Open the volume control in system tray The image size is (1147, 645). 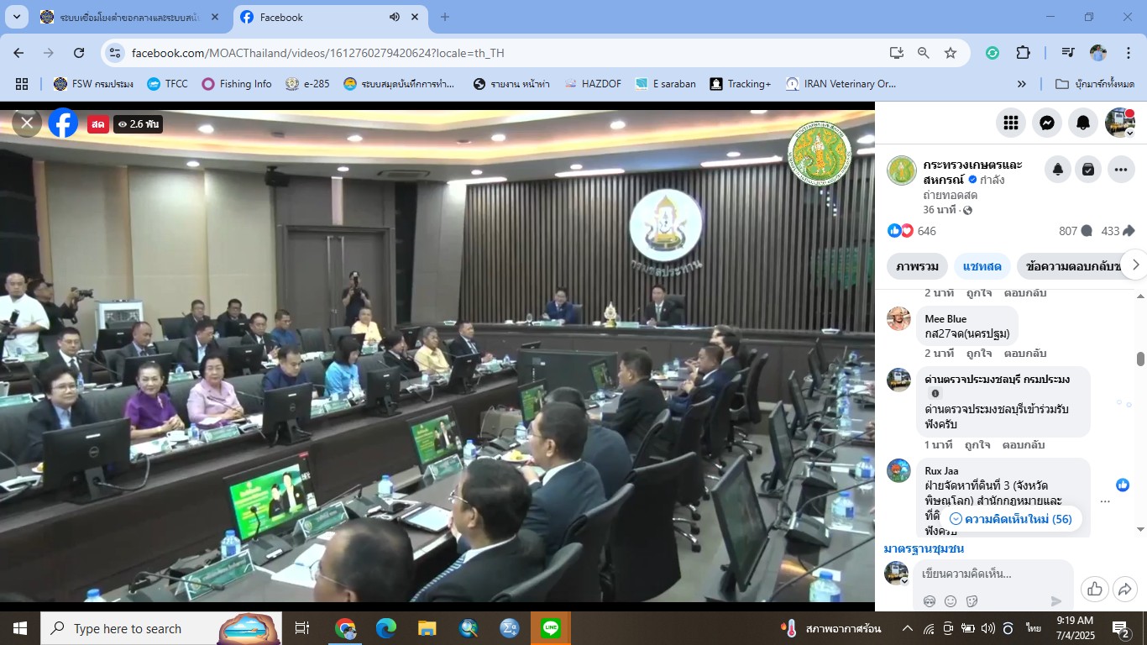[987, 628]
